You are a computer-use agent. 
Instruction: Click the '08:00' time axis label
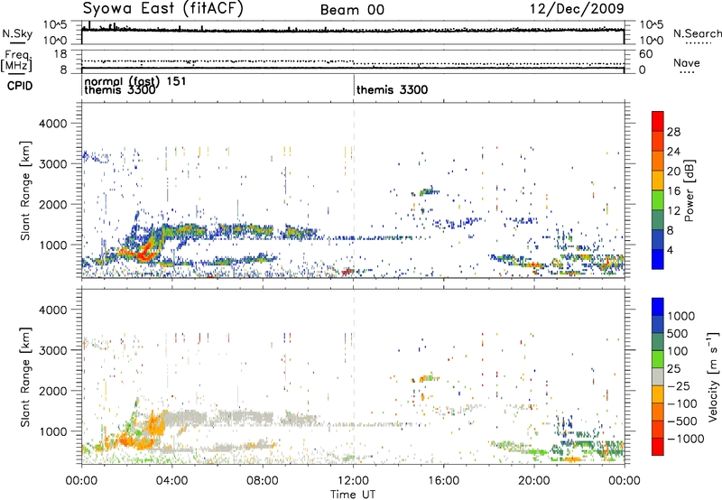pyautogui.click(x=263, y=481)
